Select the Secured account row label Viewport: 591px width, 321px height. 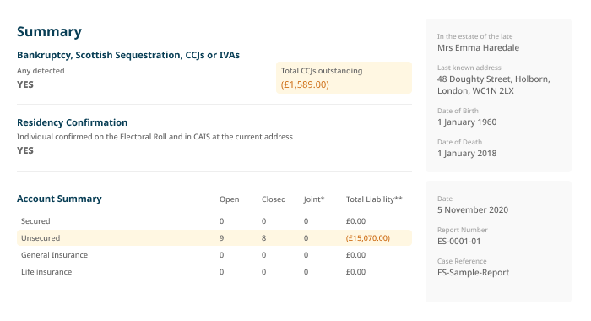[x=35, y=221]
